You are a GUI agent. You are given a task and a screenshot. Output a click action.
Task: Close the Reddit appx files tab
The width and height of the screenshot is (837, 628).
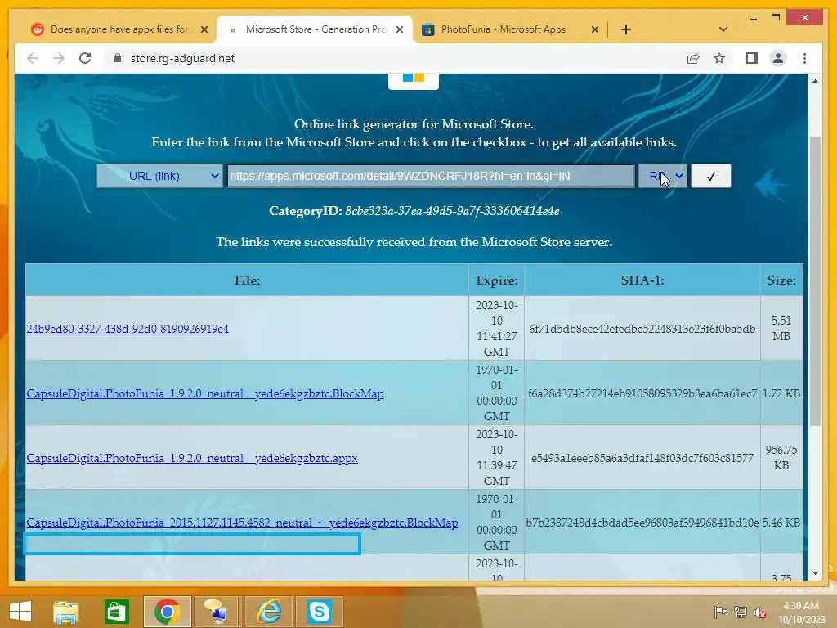click(204, 29)
